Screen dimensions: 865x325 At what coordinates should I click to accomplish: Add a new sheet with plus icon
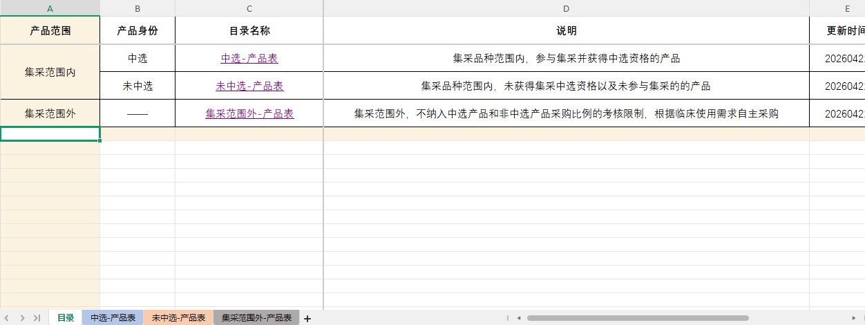[307, 318]
